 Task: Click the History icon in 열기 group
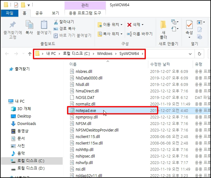[x=200, y=37]
